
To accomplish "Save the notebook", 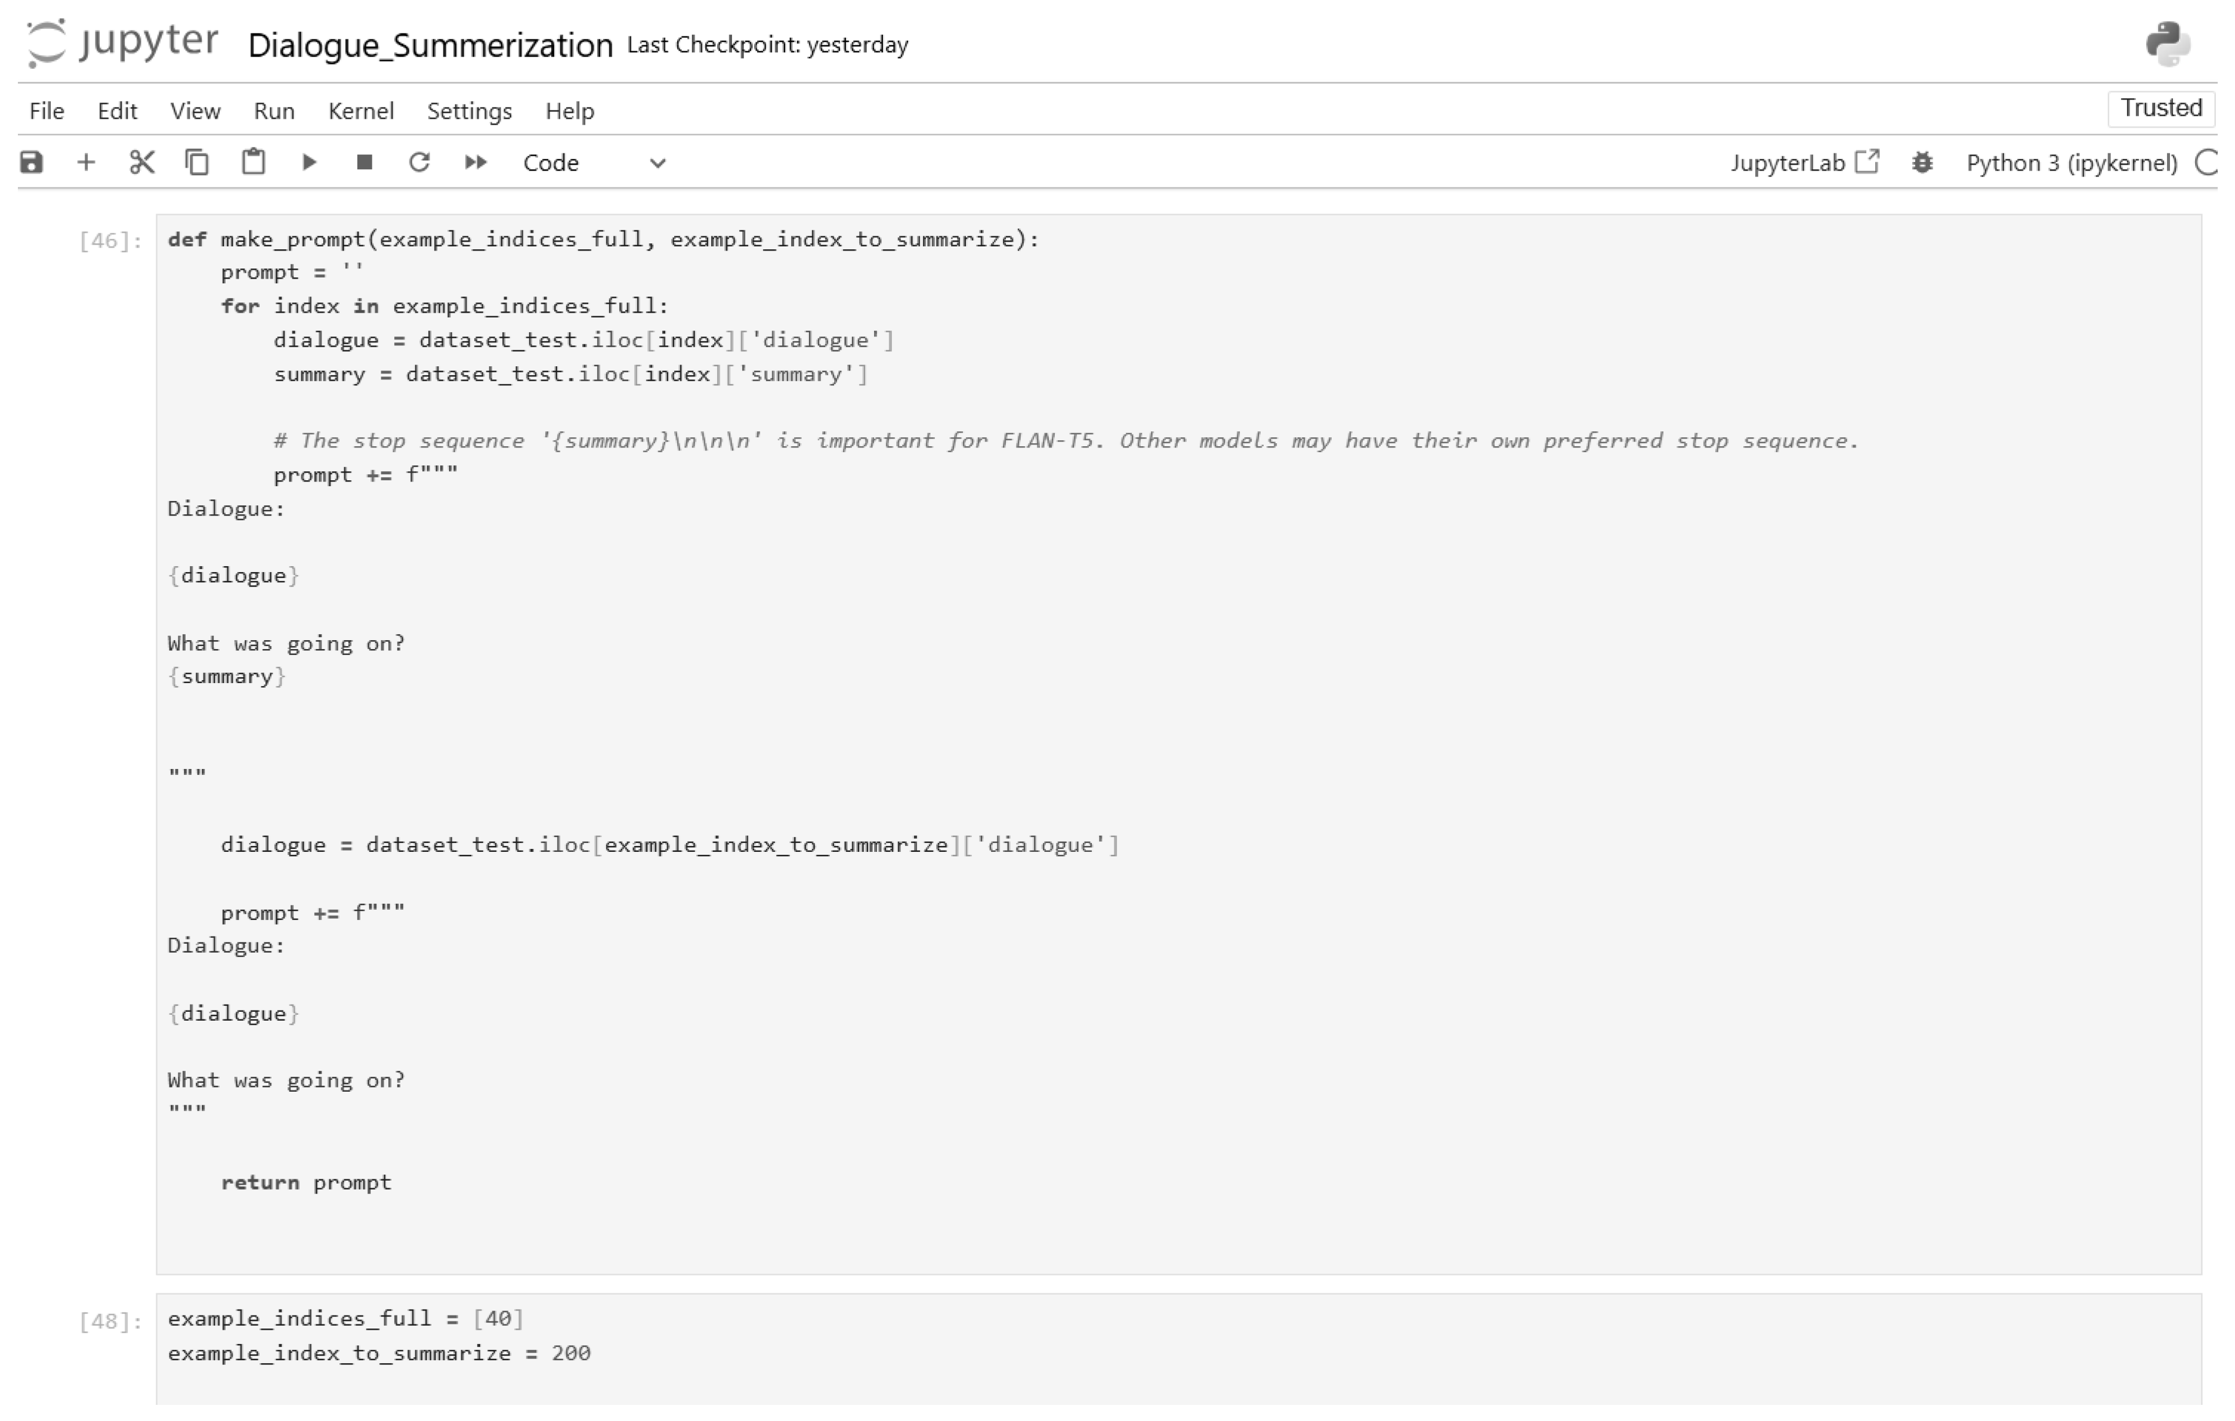I will point(32,162).
